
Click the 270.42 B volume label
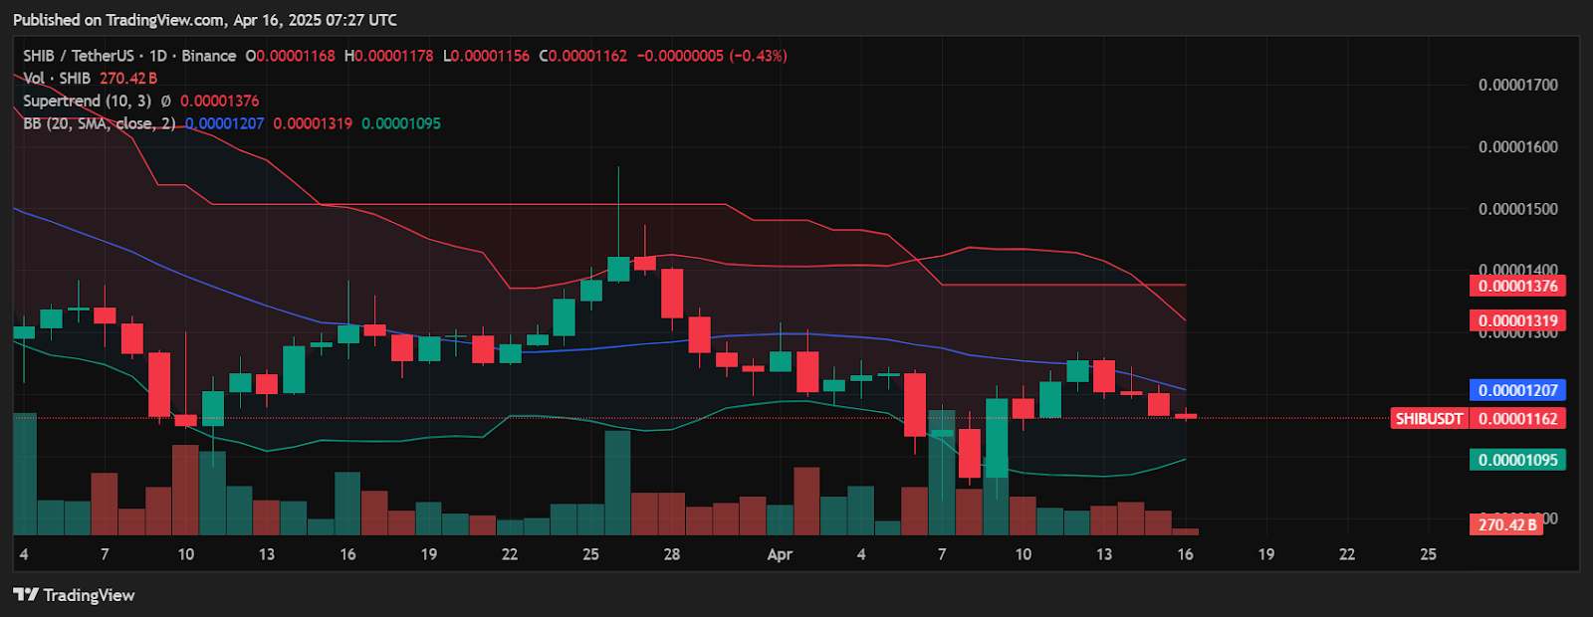point(1506,524)
